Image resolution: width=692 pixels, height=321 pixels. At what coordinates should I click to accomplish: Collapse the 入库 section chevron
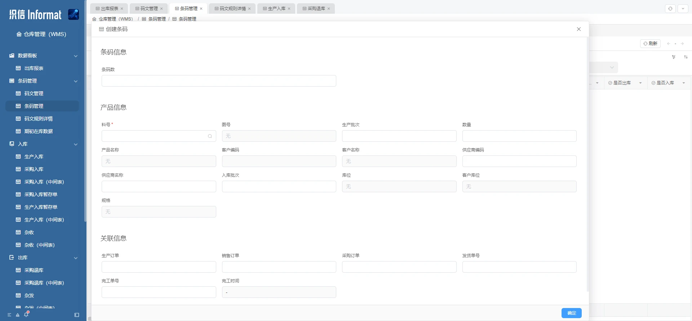point(76,144)
